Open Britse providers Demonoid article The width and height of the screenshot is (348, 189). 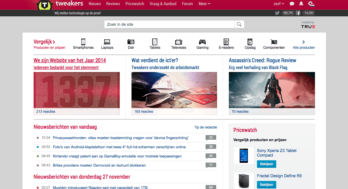coord(99,165)
